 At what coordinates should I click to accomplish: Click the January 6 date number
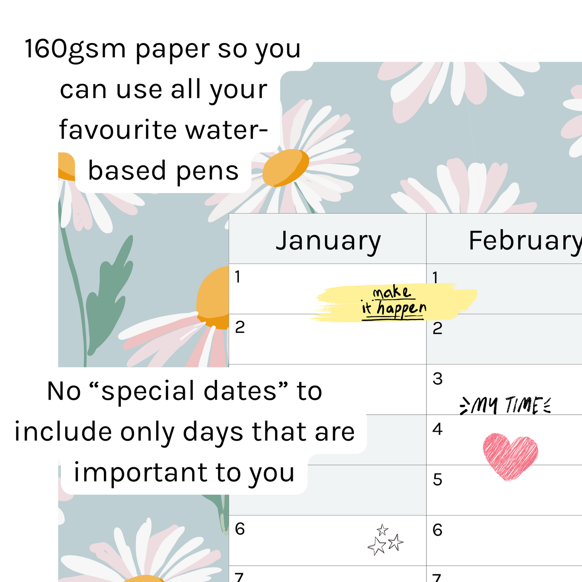(x=240, y=529)
